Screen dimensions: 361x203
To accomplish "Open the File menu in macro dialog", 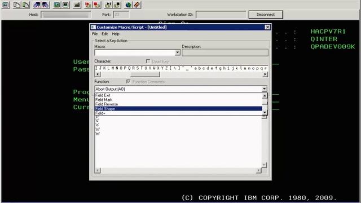I will pos(95,34).
